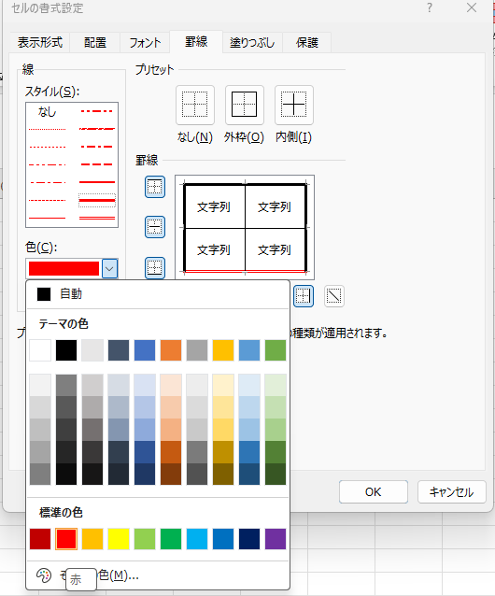Pick the dark red standard color

click(40, 539)
